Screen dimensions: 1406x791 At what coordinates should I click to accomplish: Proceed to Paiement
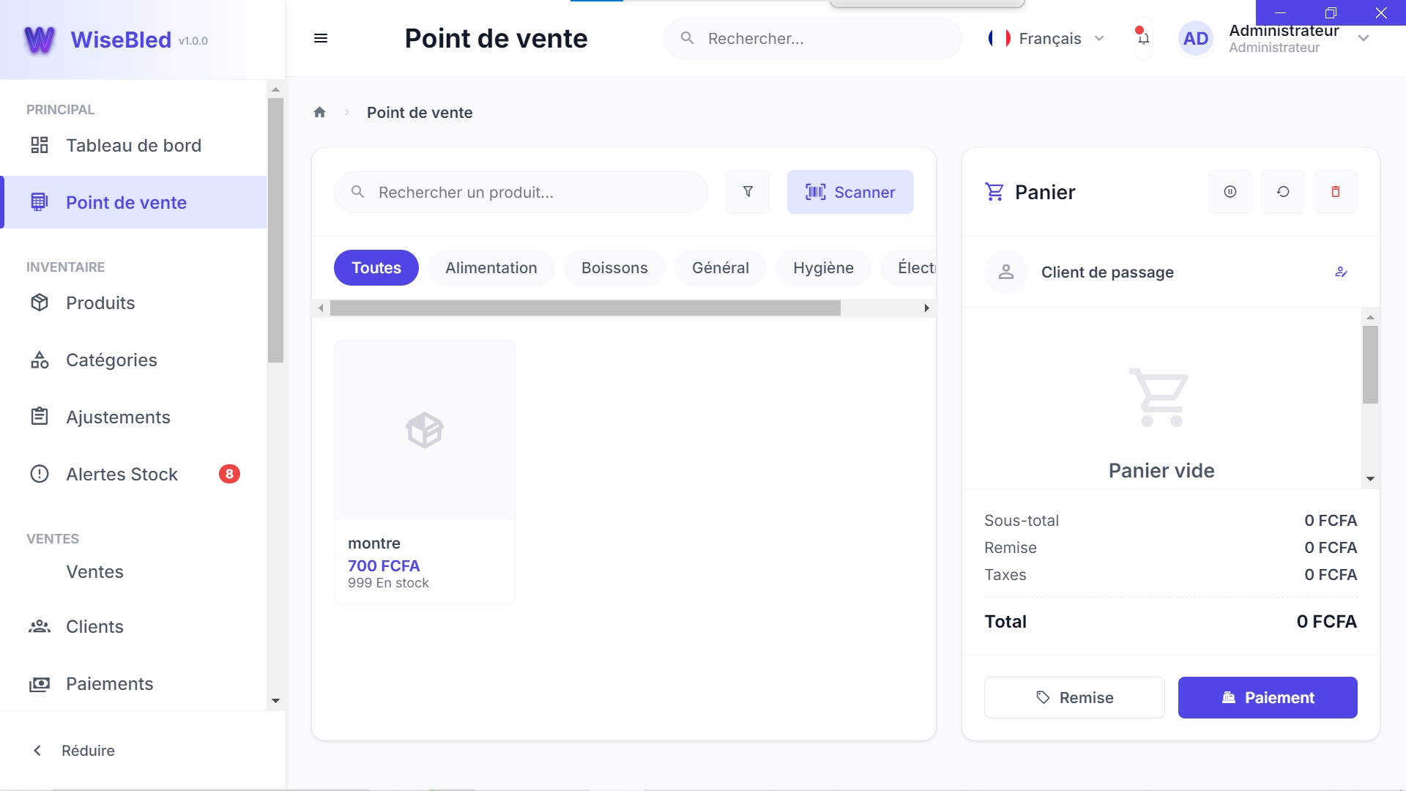coord(1268,697)
